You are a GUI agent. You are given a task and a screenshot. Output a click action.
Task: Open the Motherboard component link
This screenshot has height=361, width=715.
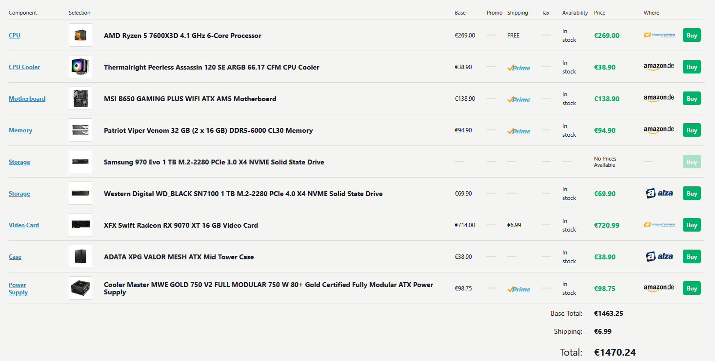27,99
